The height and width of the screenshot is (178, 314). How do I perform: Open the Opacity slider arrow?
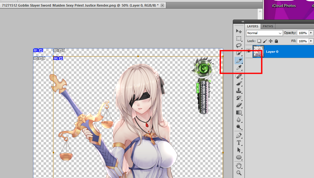click(x=311, y=33)
